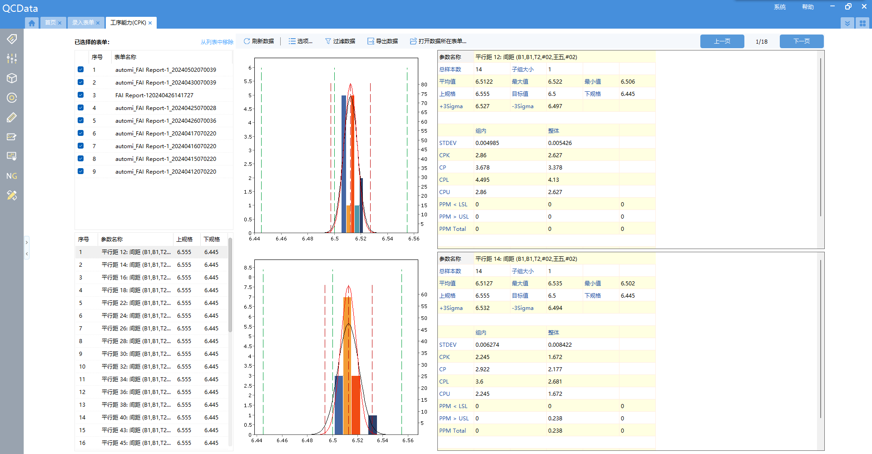Switch to the 录入表单 tab

[83, 23]
